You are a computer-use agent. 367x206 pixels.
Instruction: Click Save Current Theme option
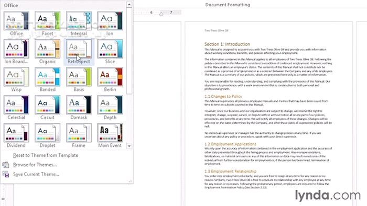click(x=36, y=174)
